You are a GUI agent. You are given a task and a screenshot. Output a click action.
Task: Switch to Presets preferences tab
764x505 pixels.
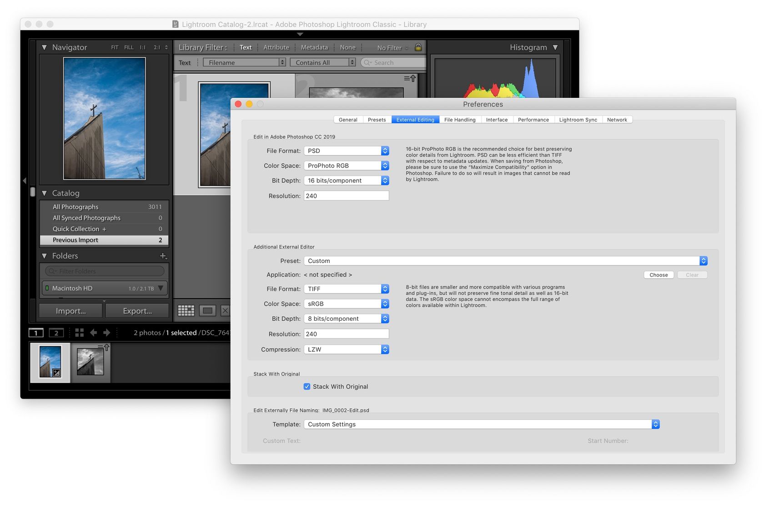point(377,120)
